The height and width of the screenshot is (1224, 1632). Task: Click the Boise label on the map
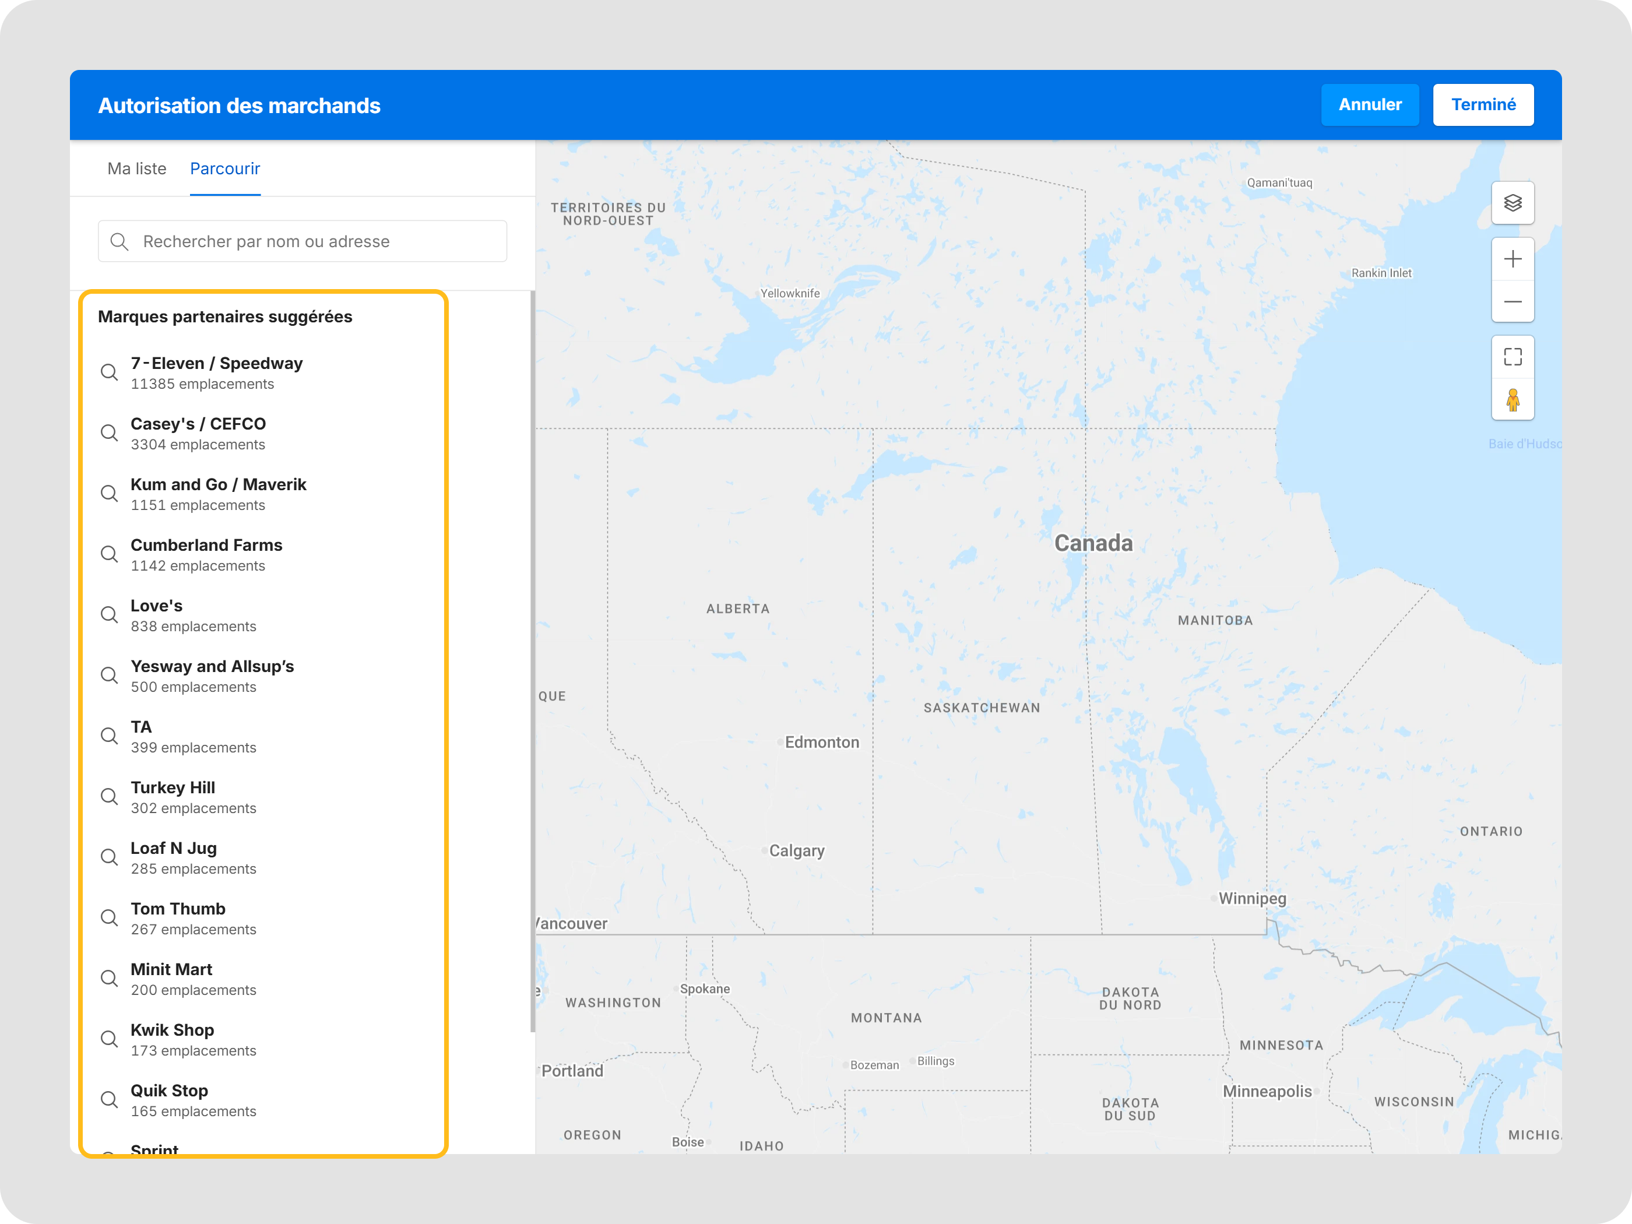tap(688, 1142)
